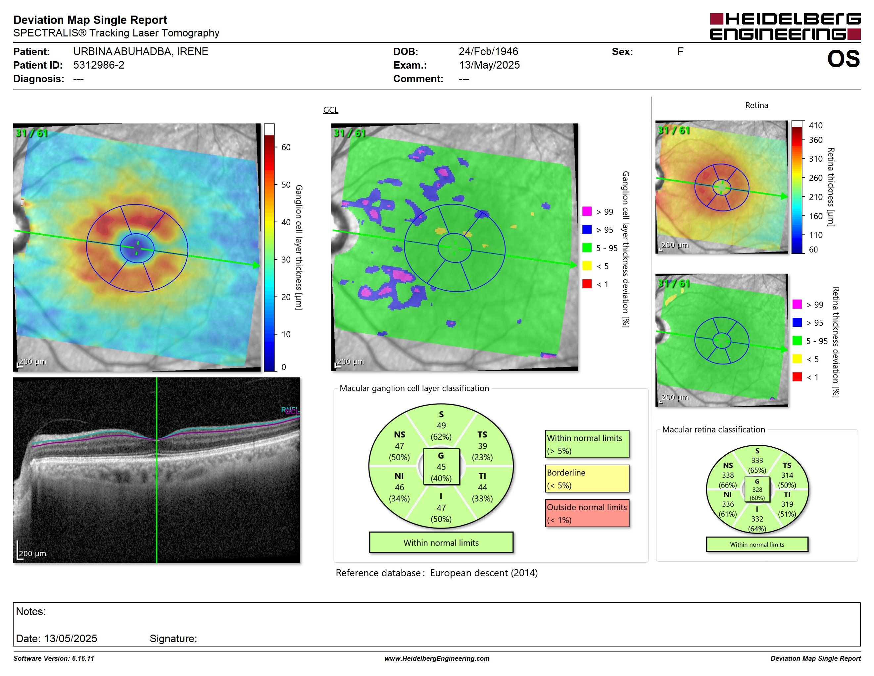
Task: Click the Retina section heading
Action: [756, 105]
